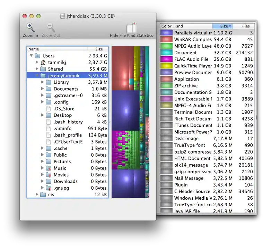This screenshot has height=248, width=263.
Task: Click Hide File Kind Statistics toolbar icon
Action: pos(131,28)
